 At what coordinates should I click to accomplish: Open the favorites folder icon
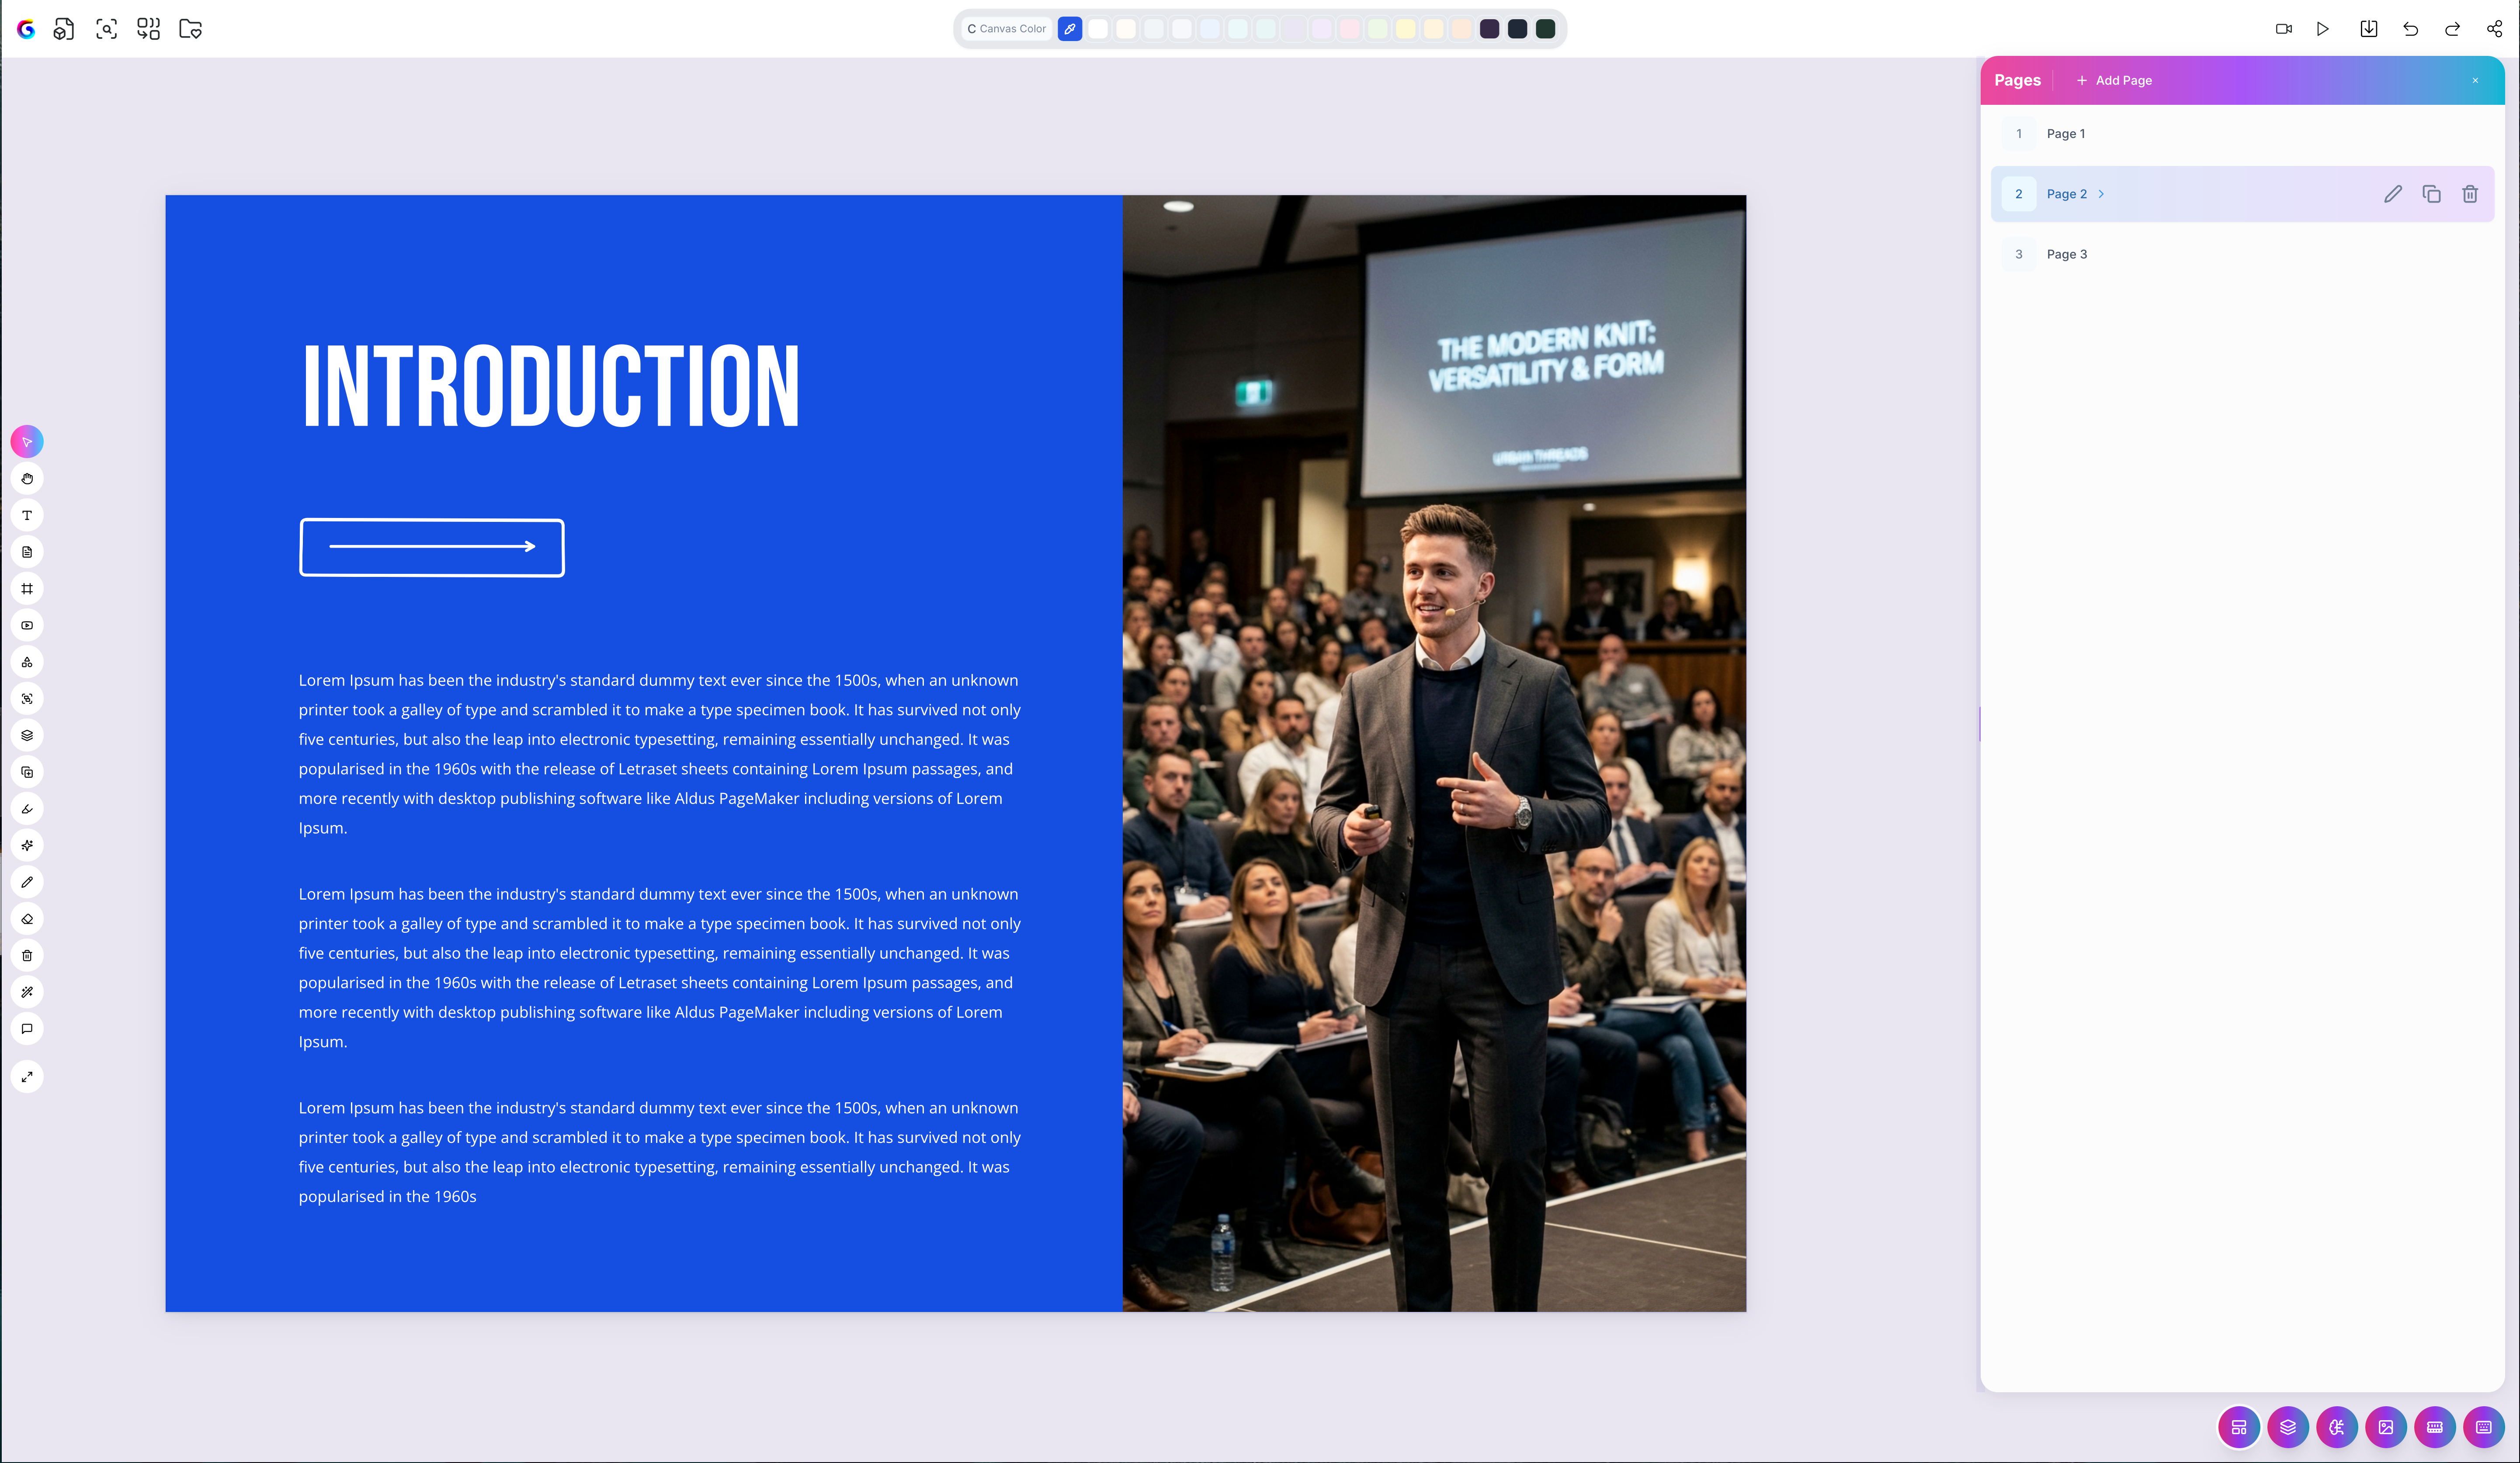click(190, 29)
